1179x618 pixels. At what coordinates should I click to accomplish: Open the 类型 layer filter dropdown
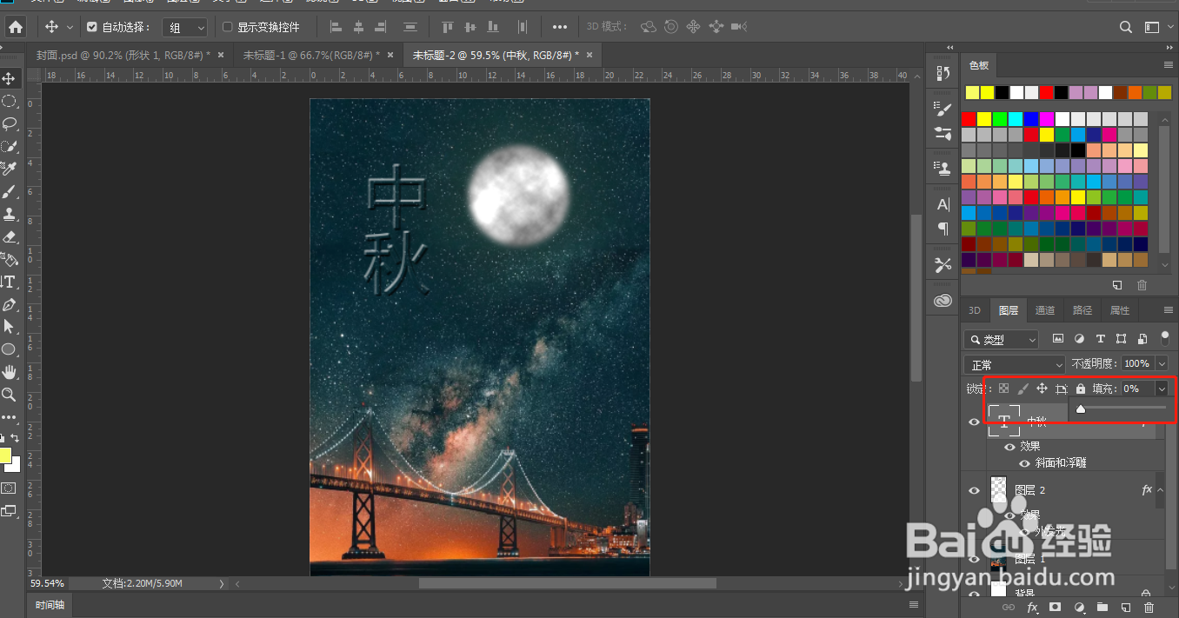tap(1002, 339)
